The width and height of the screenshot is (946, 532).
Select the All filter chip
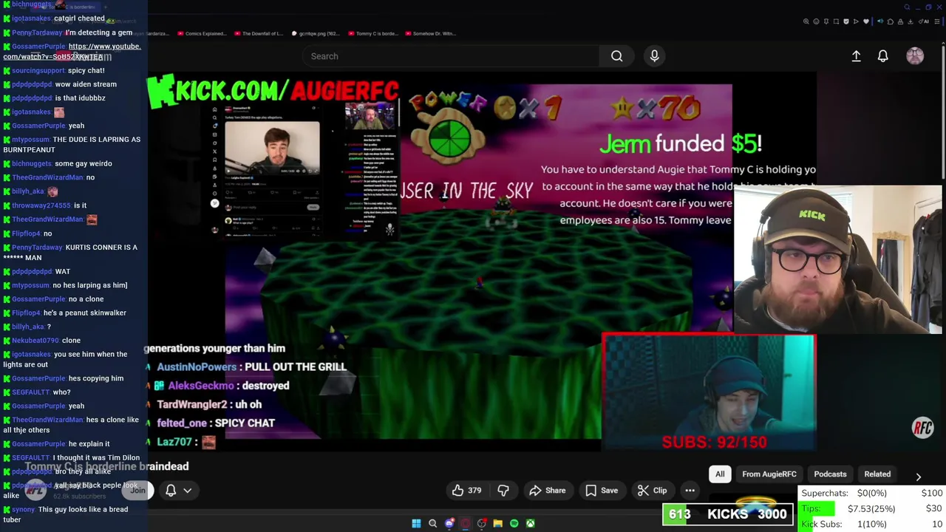coord(720,474)
